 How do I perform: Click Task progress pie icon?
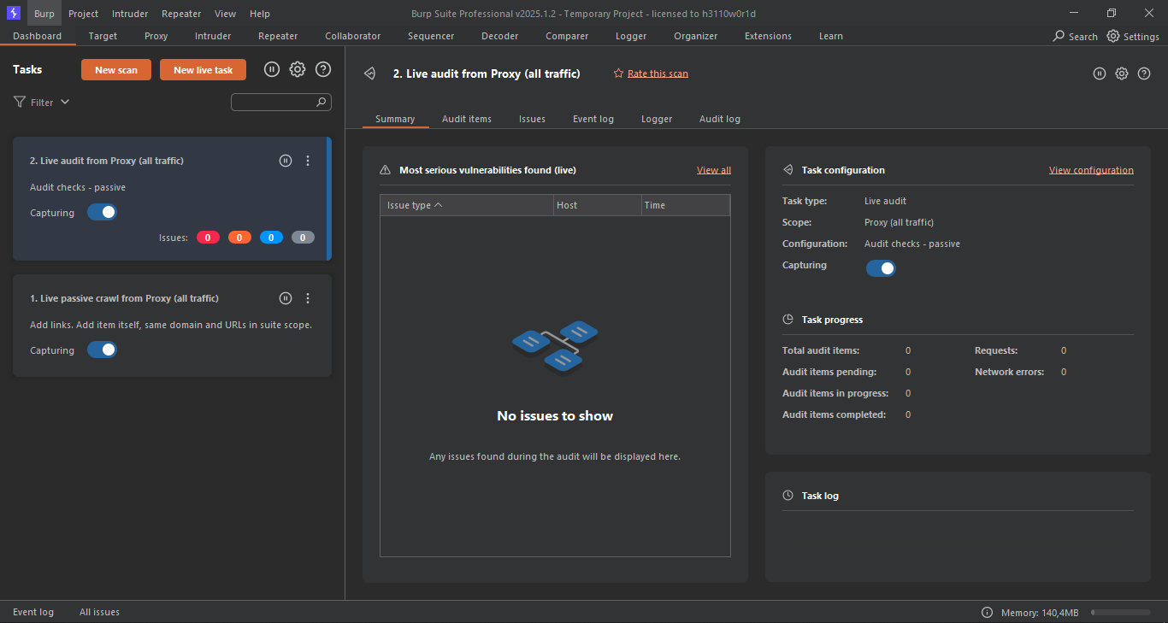tap(788, 320)
